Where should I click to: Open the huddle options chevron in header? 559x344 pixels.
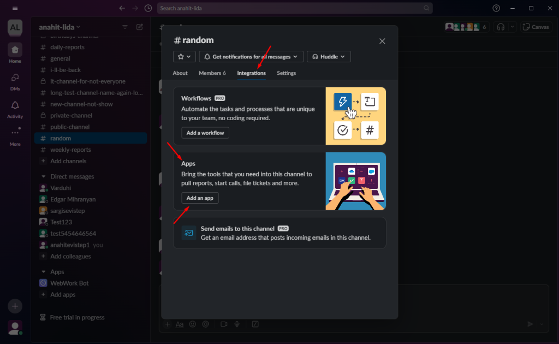click(512, 27)
